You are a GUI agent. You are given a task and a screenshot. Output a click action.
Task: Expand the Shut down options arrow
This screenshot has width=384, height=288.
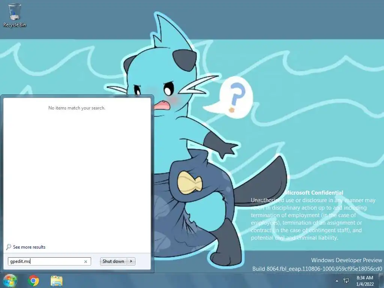131,261
